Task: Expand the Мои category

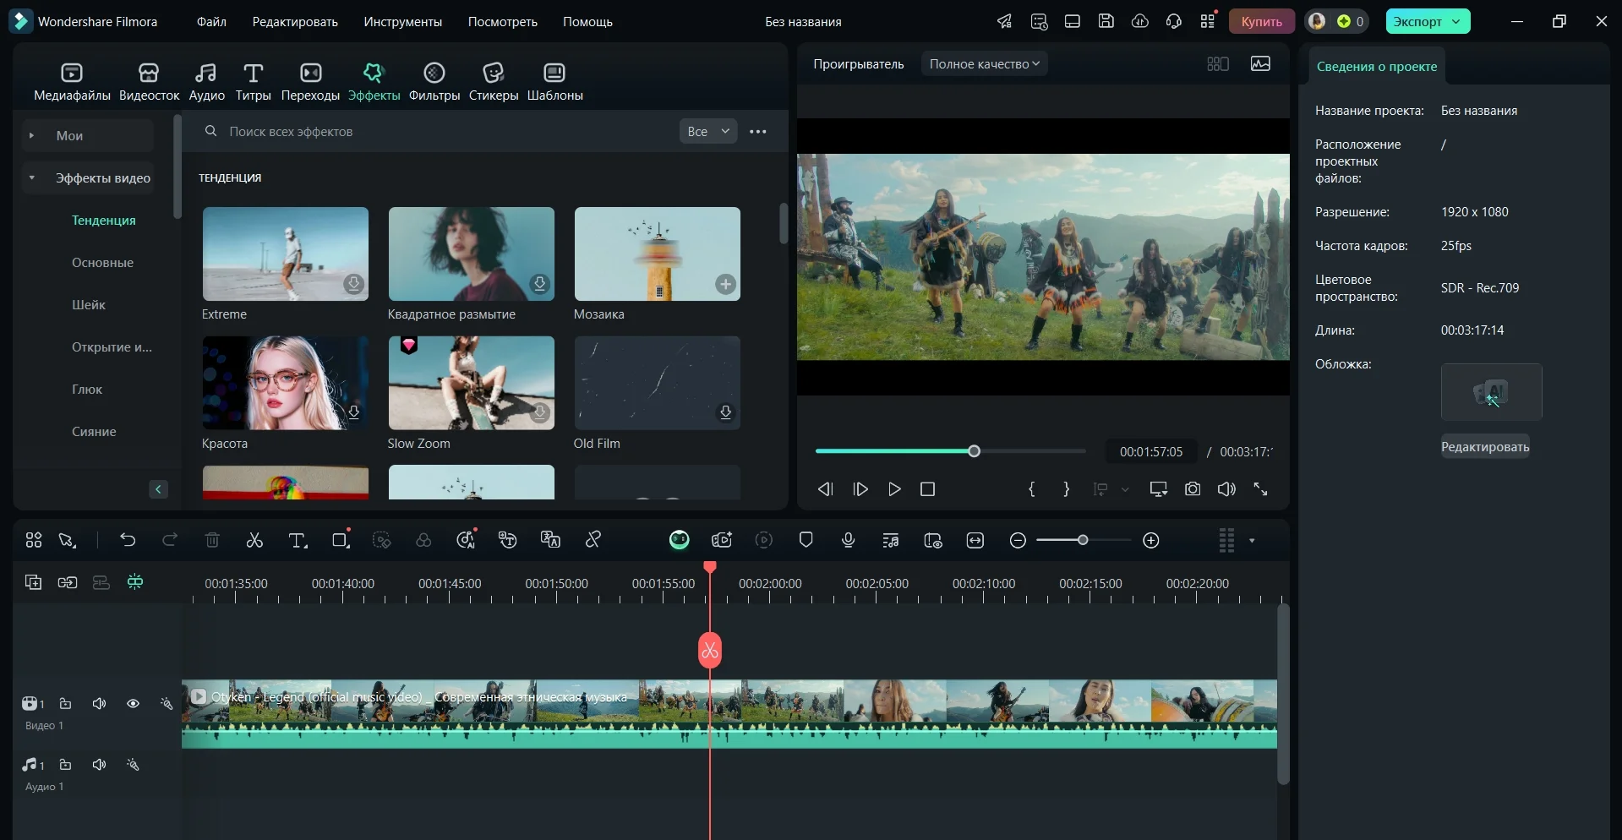Action: click(32, 135)
